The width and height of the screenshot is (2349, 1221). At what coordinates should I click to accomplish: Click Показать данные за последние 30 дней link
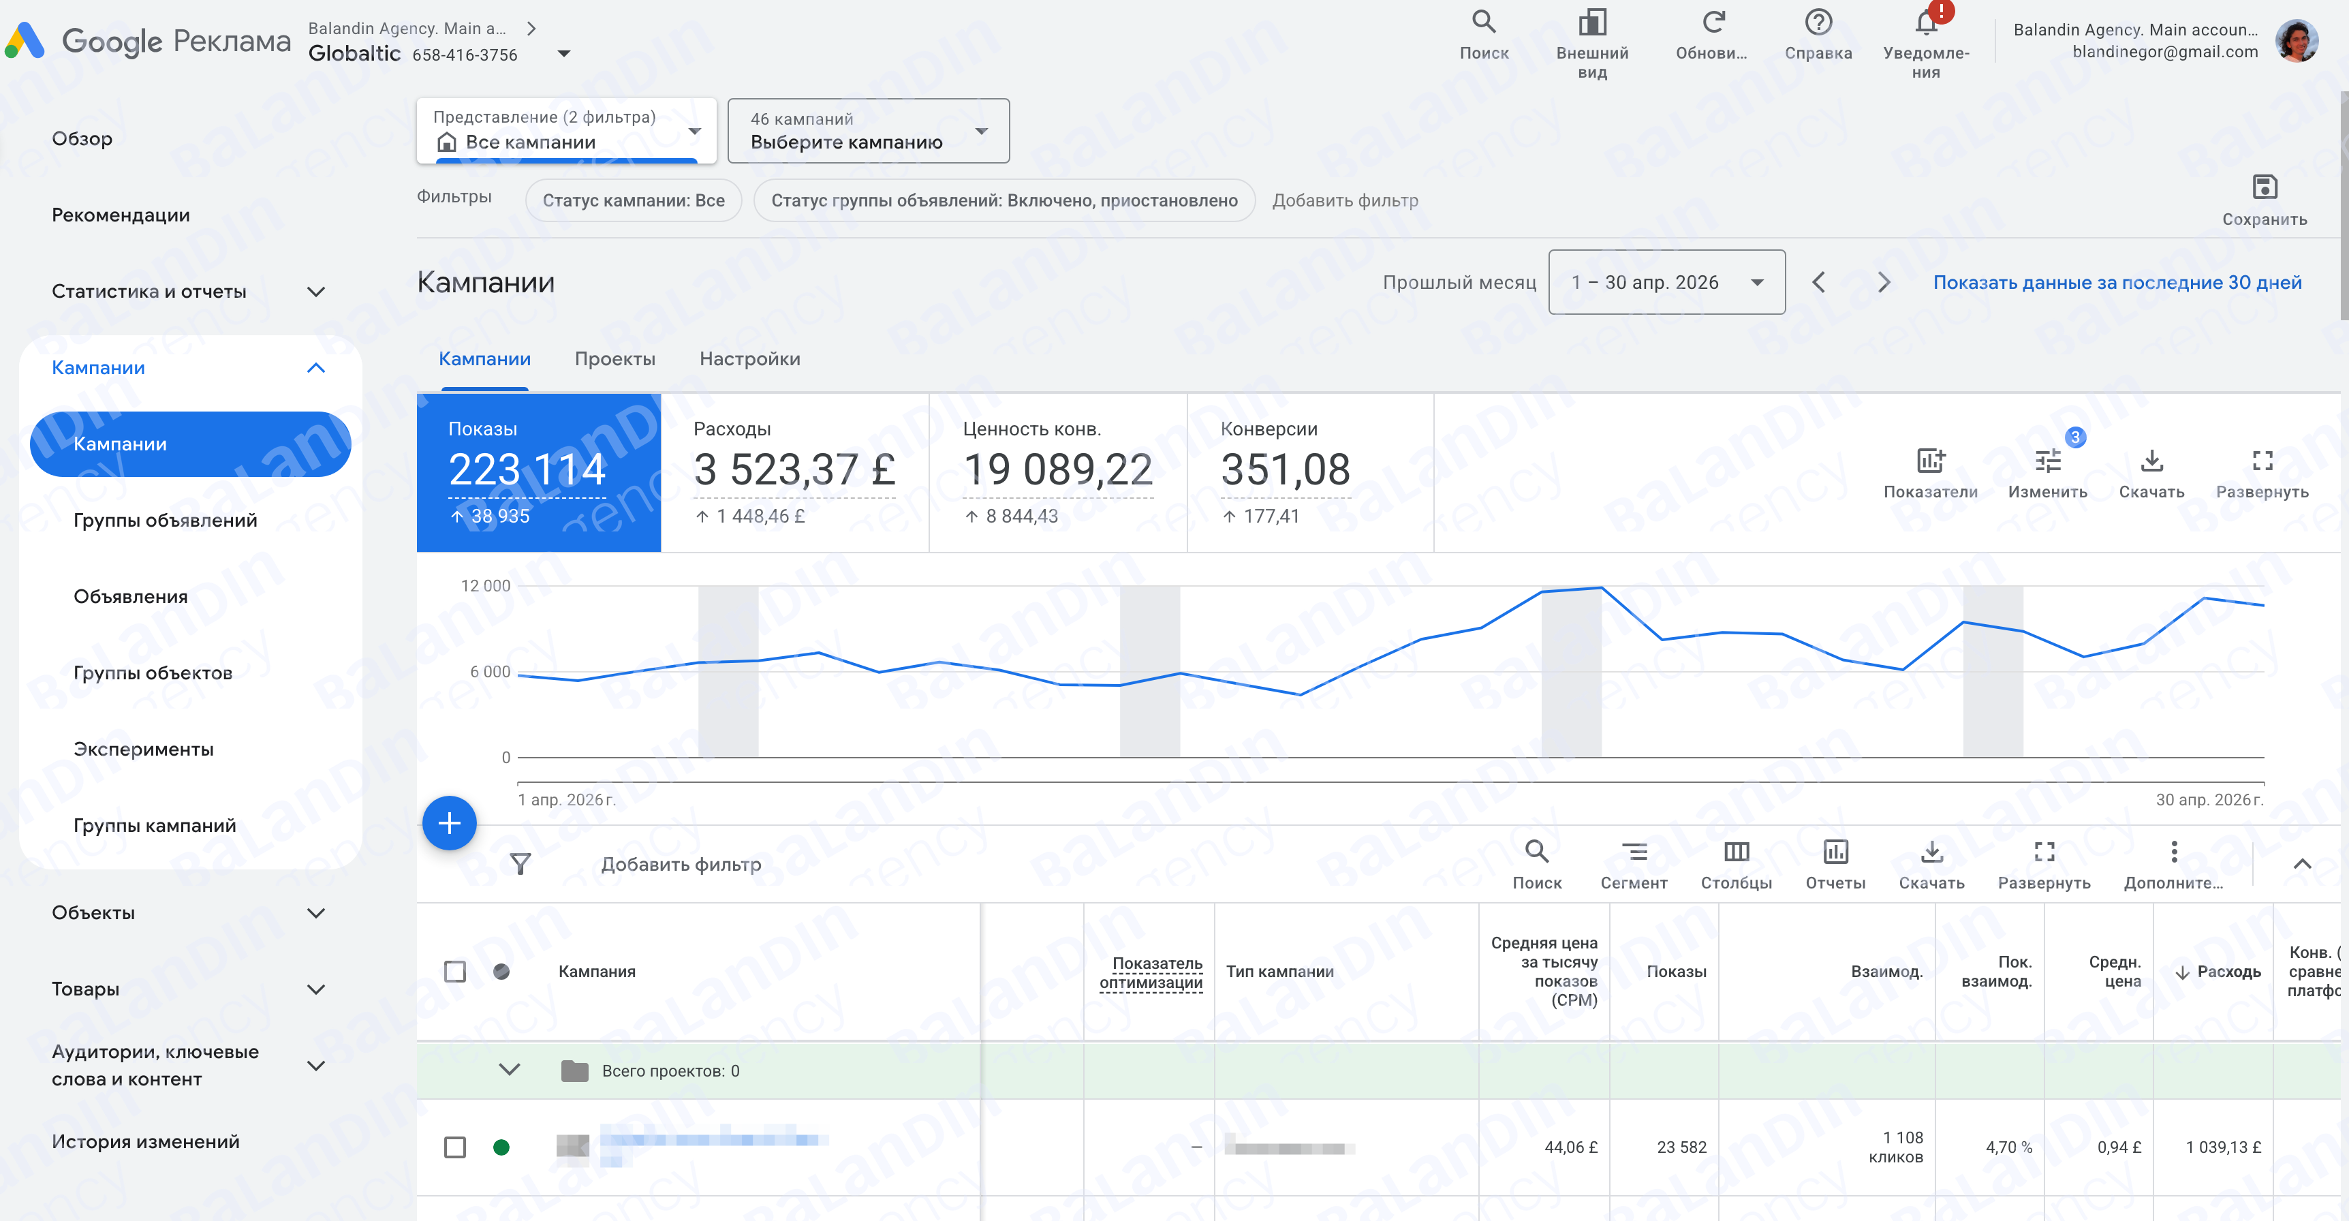[x=2117, y=283]
